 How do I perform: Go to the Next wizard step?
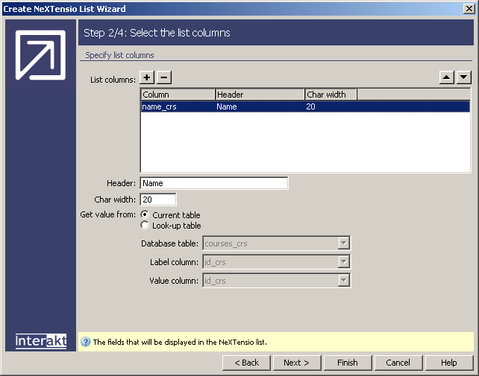click(x=296, y=363)
